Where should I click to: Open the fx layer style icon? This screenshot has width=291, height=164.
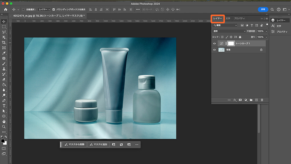[x=235, y=100]
